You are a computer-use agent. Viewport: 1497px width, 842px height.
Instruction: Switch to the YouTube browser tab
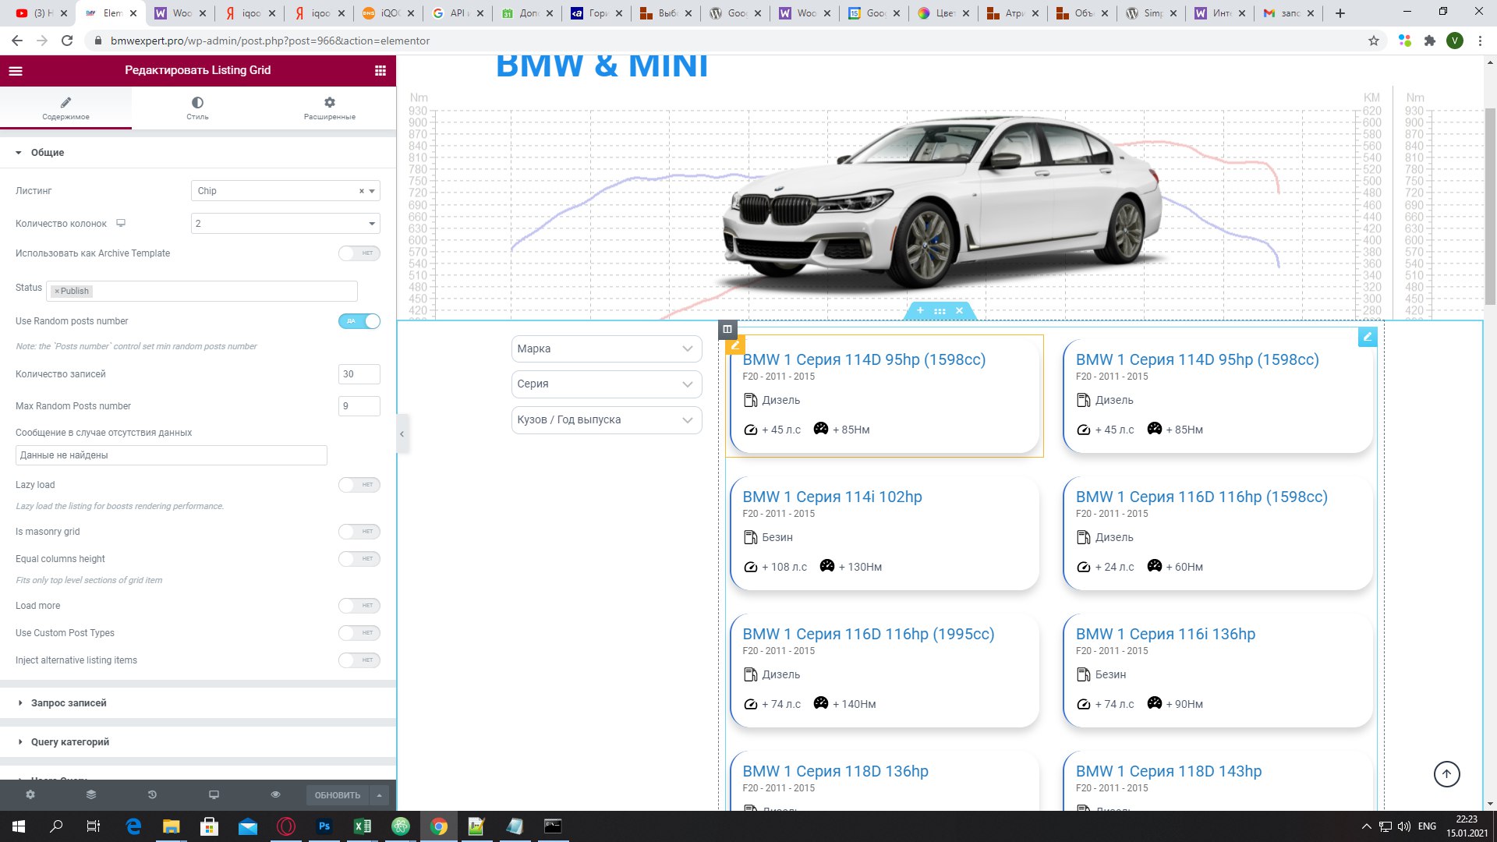click(x=43, y=13)
